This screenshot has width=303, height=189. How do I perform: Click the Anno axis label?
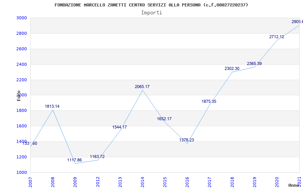point(294,185)
